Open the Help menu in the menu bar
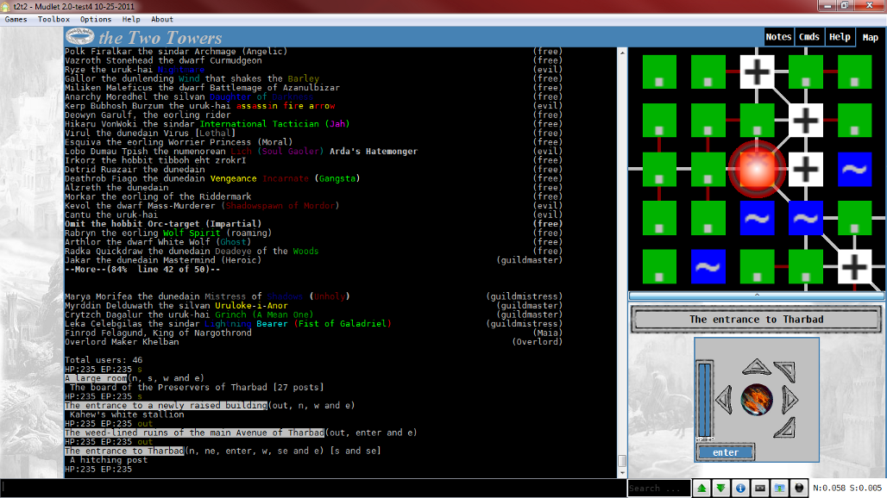The image size is (887, 498). click(131, 19)
